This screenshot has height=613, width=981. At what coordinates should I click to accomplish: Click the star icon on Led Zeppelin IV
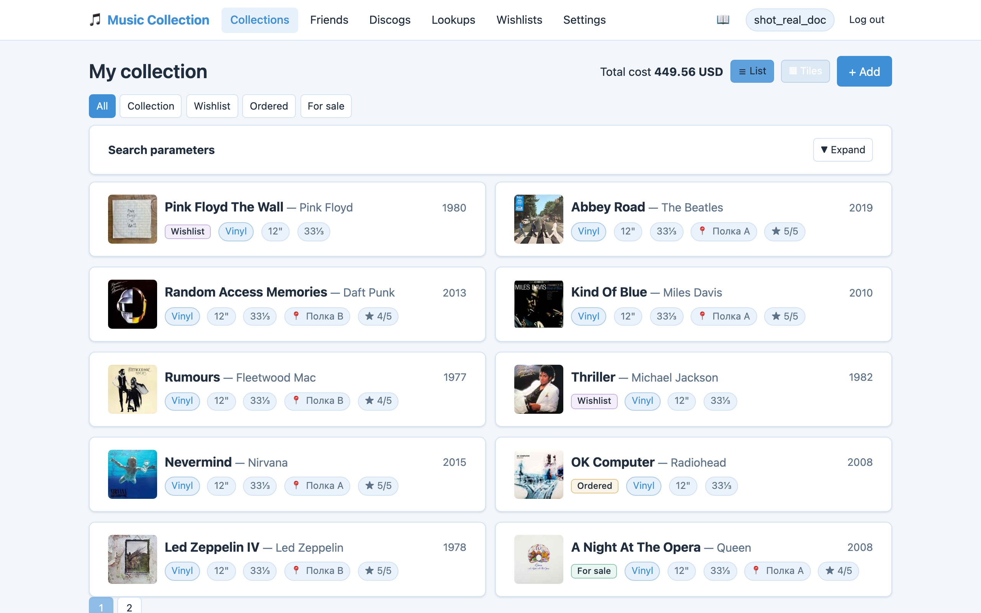(x=369, y=571)
